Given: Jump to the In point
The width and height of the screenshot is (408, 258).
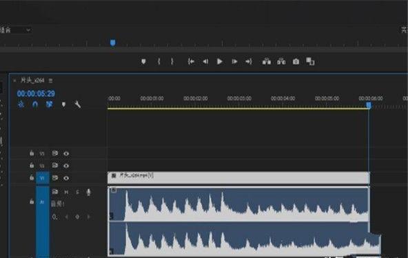Looking at the screenshot, I should [x=191, y=61].
